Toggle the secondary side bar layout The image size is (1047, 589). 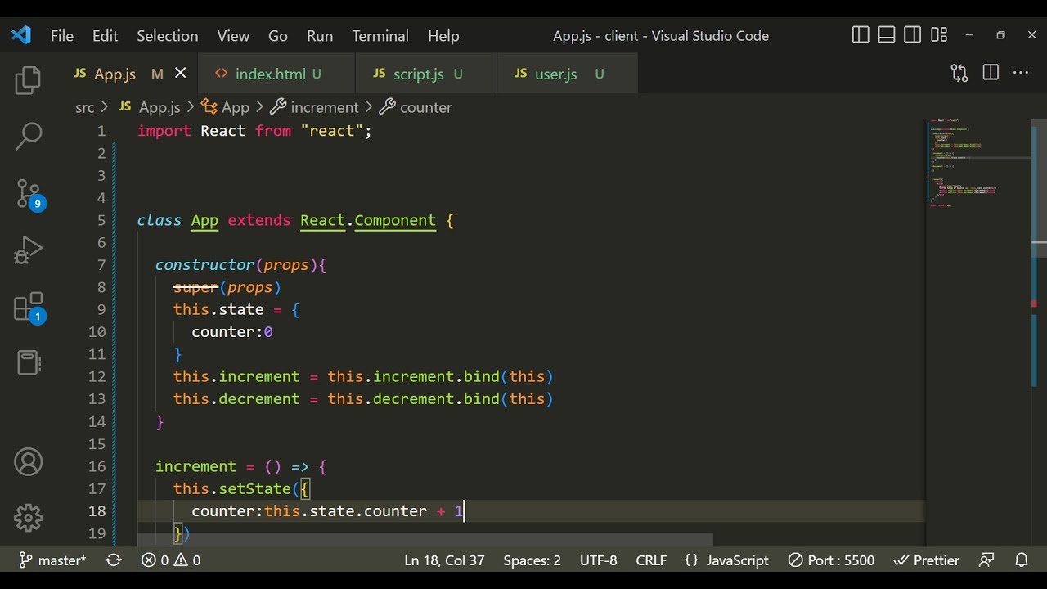click(x=913, y=35)
